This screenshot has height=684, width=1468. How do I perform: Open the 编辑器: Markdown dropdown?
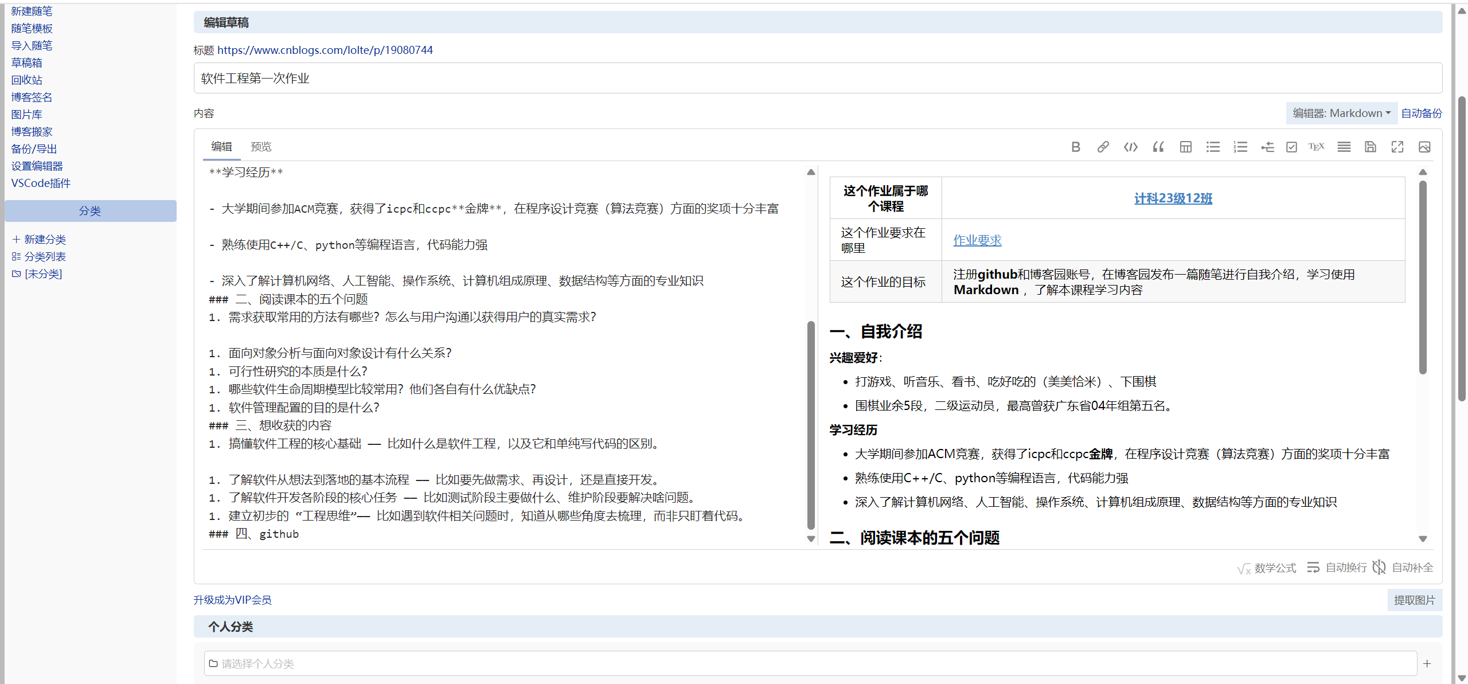click(1341, 114)
